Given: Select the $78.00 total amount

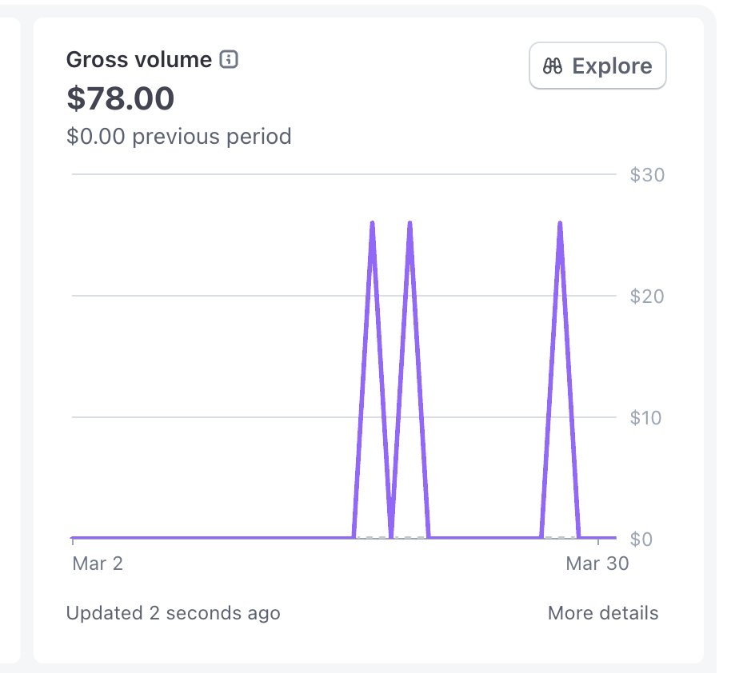Looking at the screenshot, I should (x=121, y=98).
